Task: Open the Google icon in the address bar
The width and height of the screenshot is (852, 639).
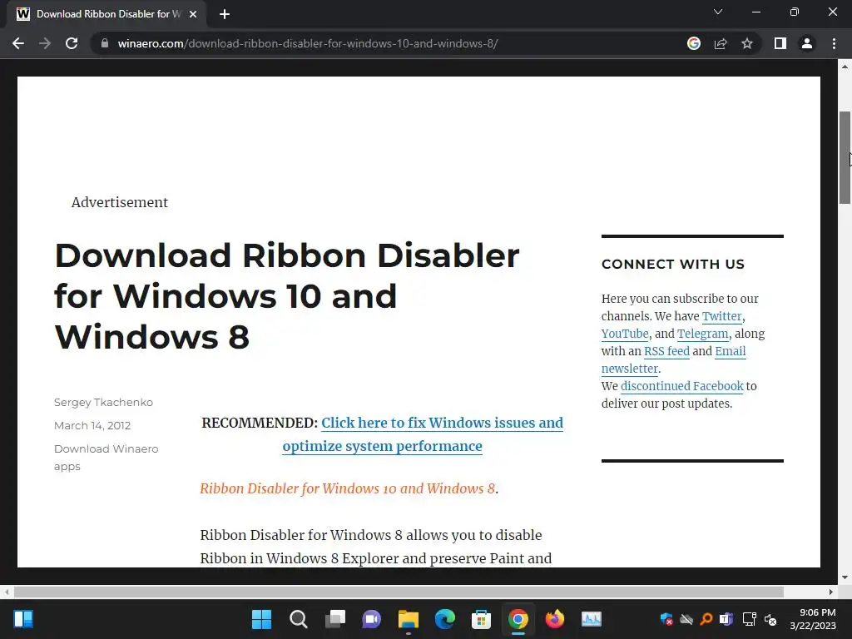Action: pos(694,43)
